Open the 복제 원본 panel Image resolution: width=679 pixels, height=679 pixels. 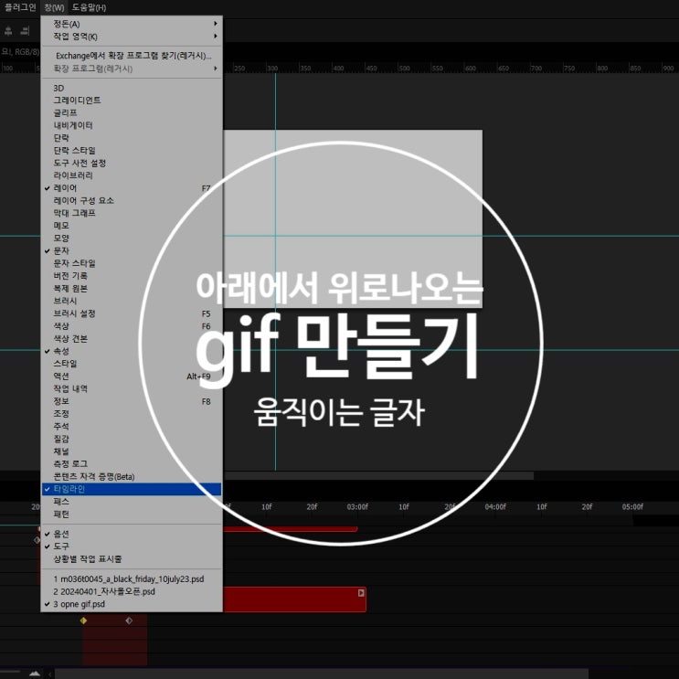tap(132, 289)
